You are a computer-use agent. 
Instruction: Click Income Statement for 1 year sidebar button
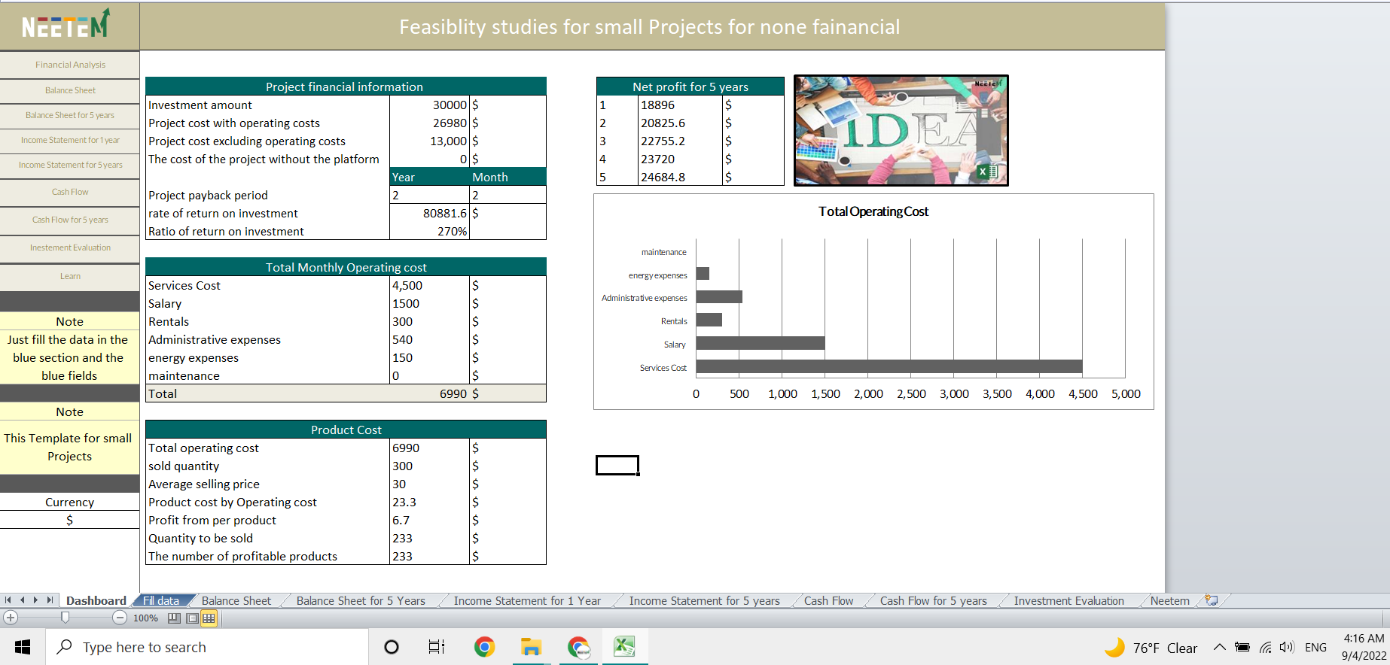pos(70,140)
